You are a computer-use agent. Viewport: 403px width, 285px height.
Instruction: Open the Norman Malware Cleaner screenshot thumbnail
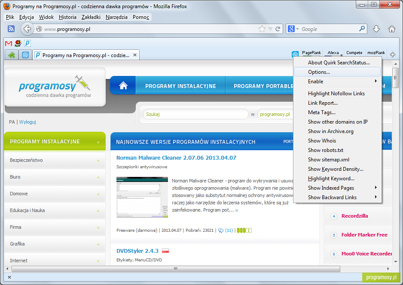[x=142, y=197]
